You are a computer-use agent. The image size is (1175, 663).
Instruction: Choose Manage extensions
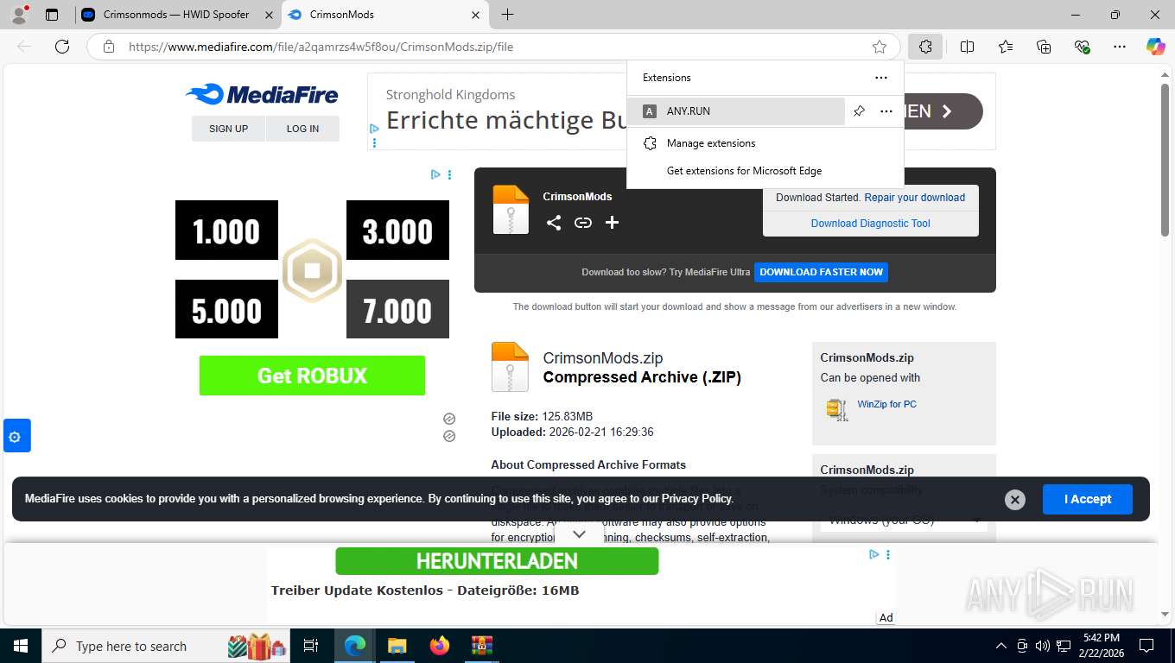711,143
